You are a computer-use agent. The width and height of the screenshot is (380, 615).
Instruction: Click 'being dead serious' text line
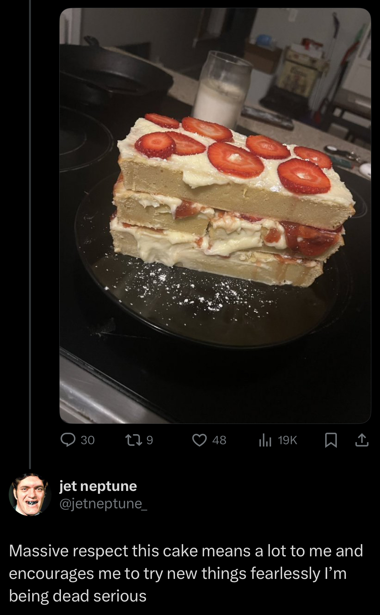click(x=78, y=596)
